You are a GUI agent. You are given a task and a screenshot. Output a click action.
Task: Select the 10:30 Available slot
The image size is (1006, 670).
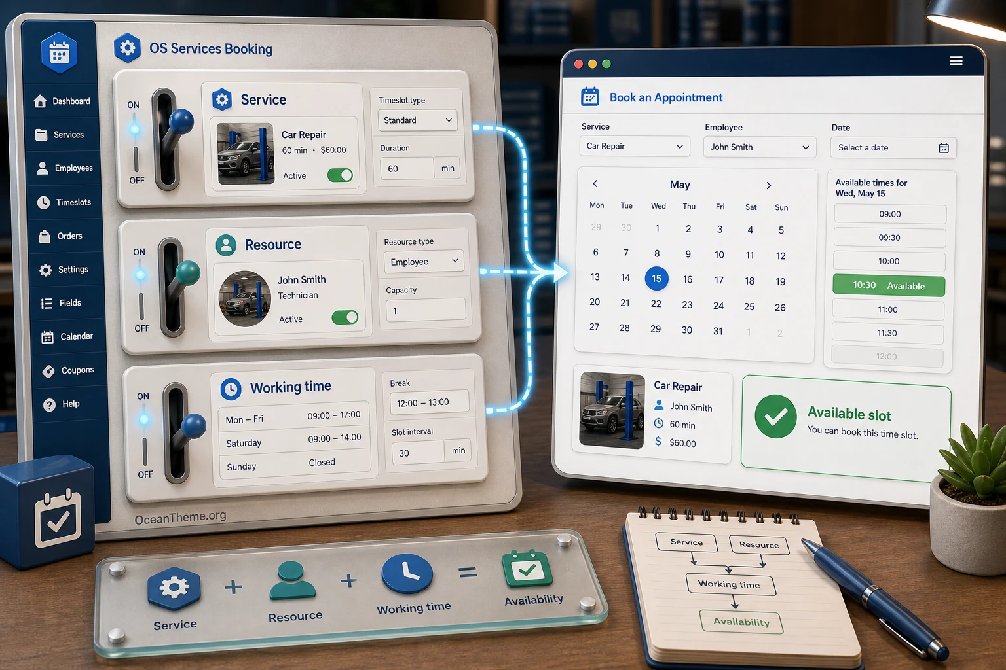click(x=889, y=285)
